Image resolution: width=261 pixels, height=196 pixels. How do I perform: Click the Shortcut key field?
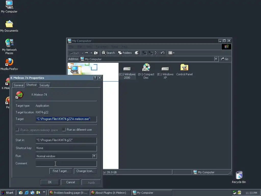(66, 148)
